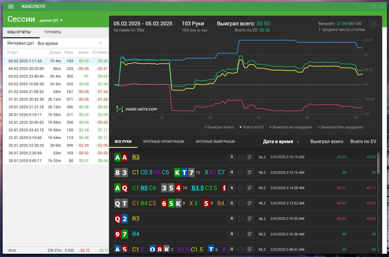Sort sessions by Длина column
389x257 pixels.
[x=55, y=53]
